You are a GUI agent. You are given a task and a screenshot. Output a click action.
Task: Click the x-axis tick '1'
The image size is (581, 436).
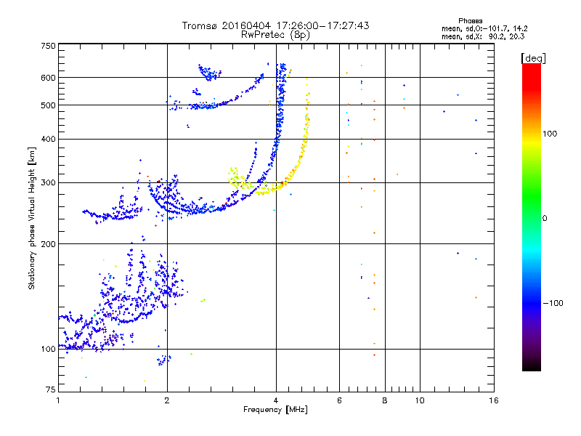58,400
